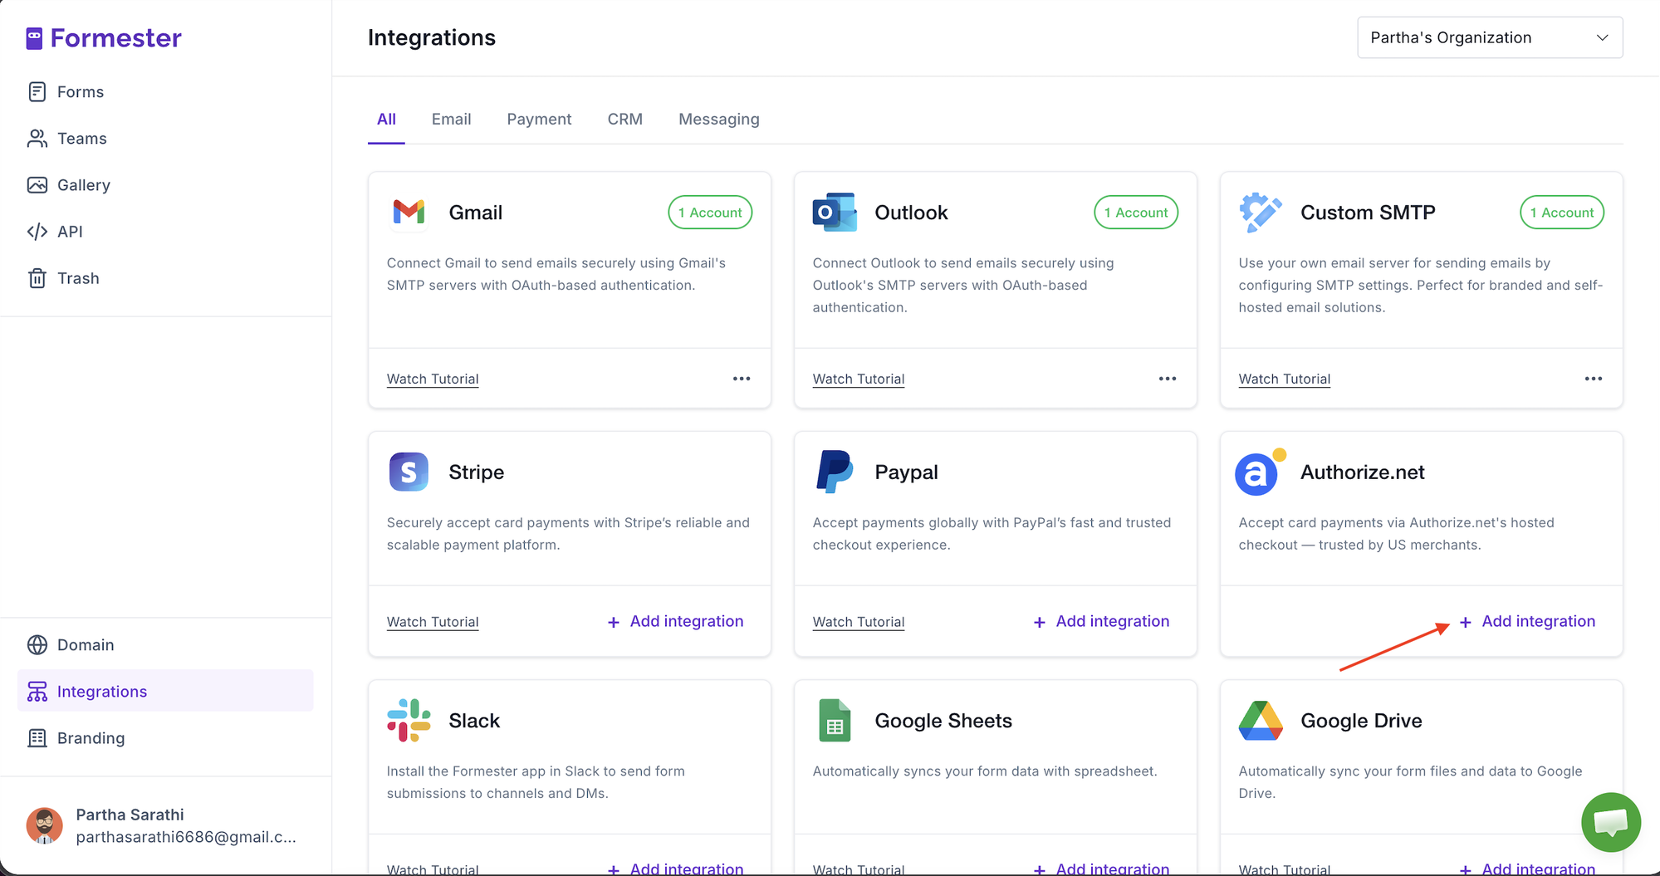Click the Authorize.net card title
The image size is (1660, 876).
[1363, 472]
